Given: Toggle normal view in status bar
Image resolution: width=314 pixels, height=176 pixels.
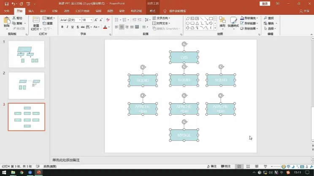Looking at the screenshot, I should point(239,166).
